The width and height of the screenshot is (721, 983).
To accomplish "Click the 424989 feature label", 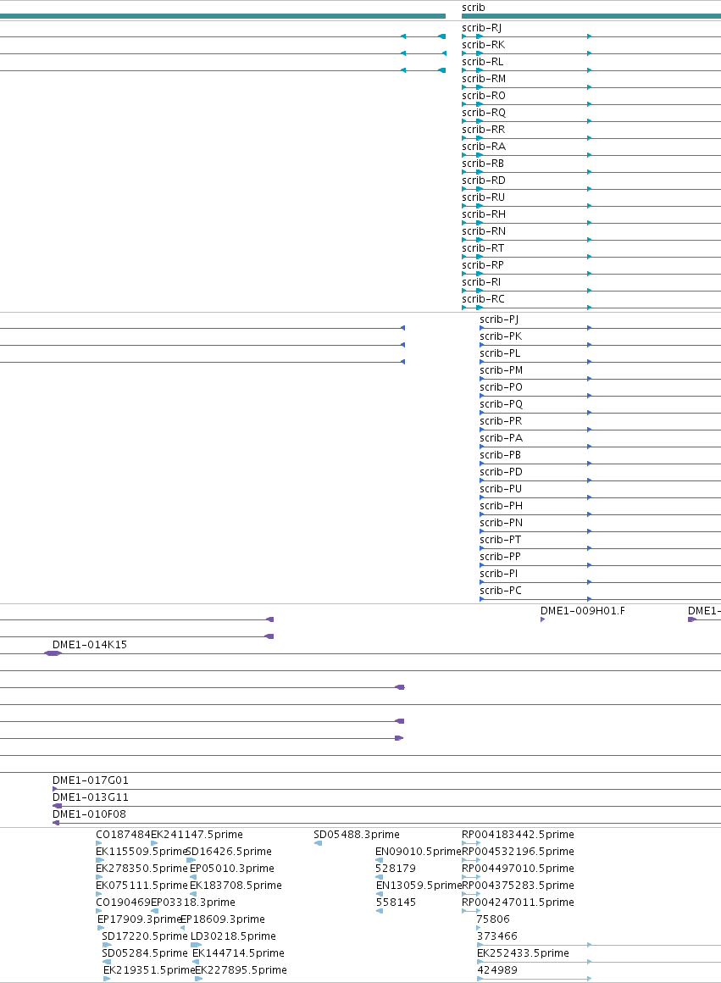I will tap(497, 969).
